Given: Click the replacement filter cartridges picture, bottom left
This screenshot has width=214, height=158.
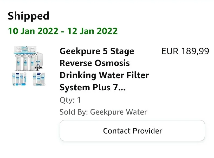Looking at the screenshot, I should click(19, 79).
